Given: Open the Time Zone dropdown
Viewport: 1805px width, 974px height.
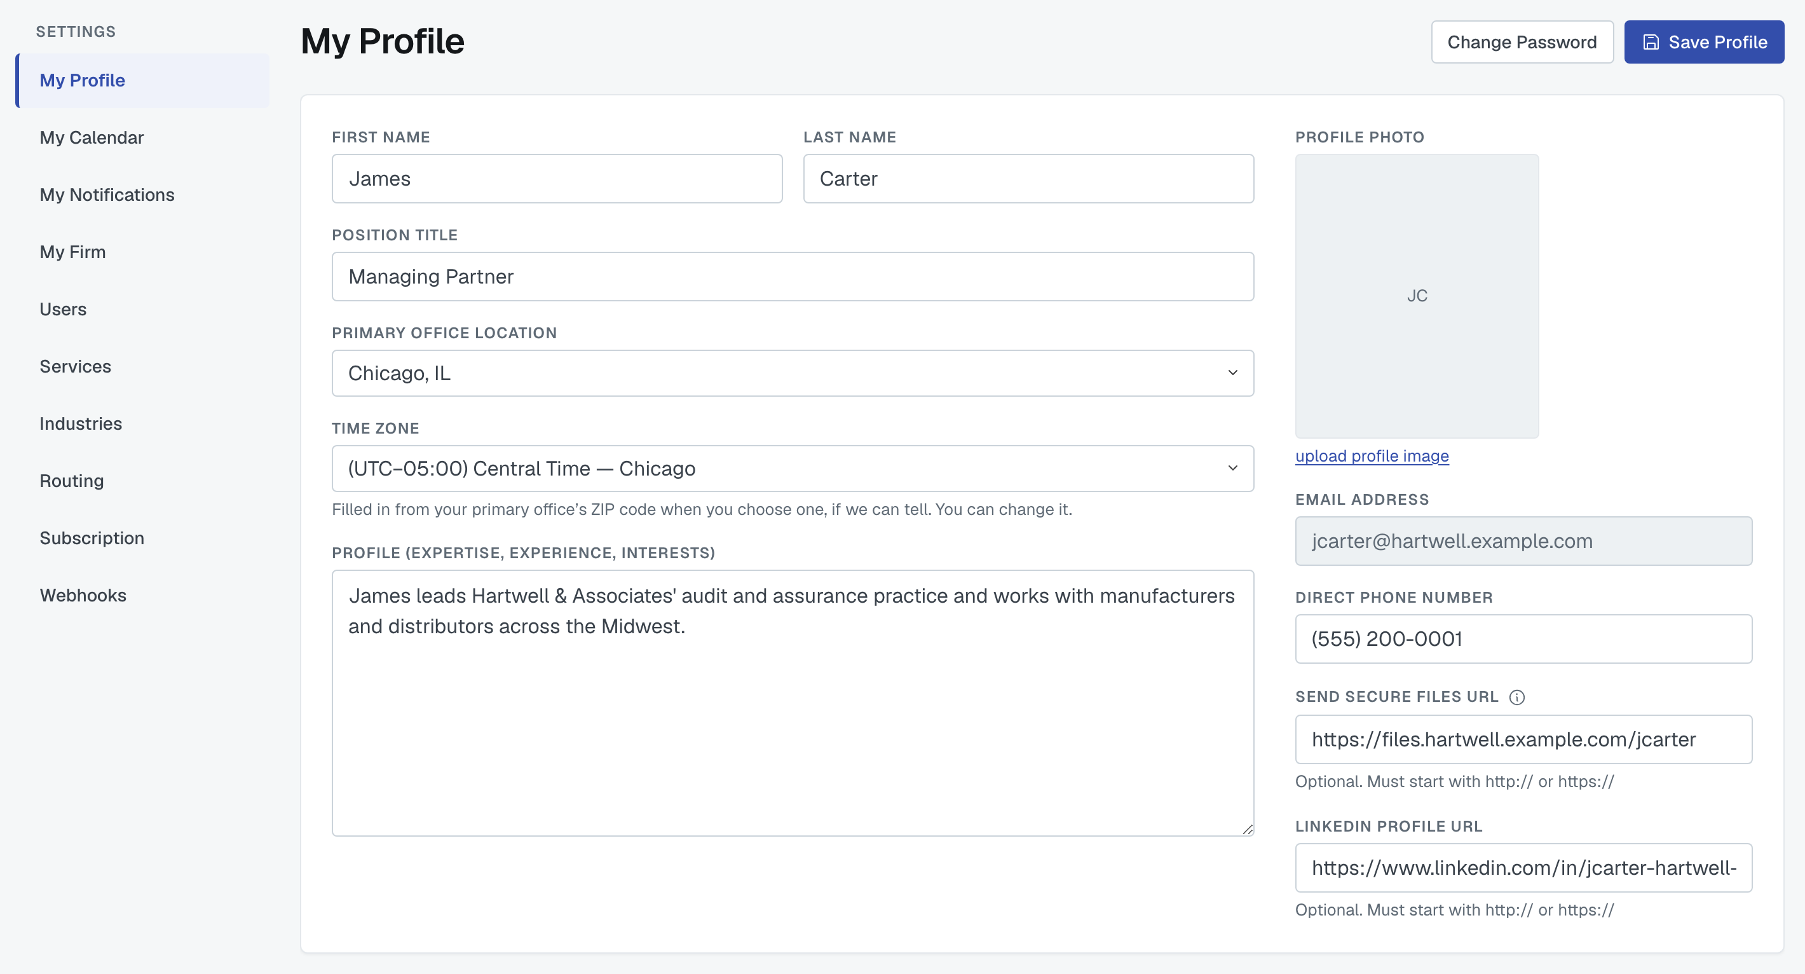Looking at the screenshot, I should point(793,468).
